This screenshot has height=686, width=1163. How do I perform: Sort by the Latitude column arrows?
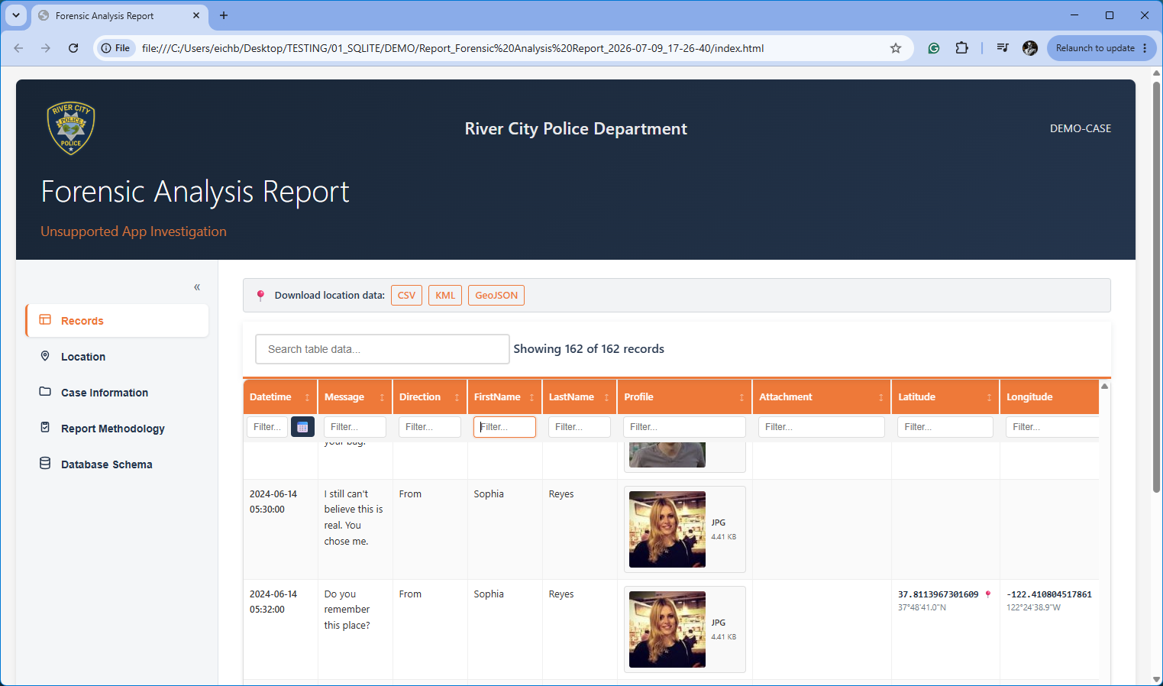[x=989, y=397]
